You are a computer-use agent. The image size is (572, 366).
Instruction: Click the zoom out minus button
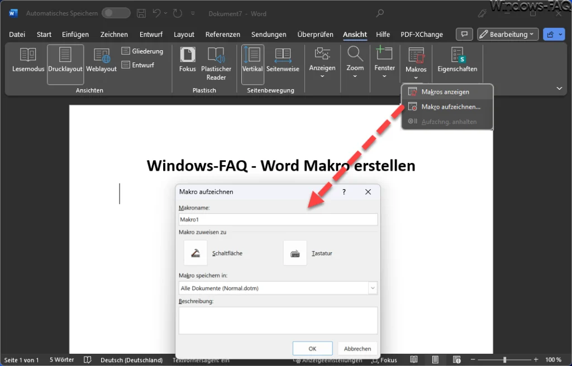473,360
